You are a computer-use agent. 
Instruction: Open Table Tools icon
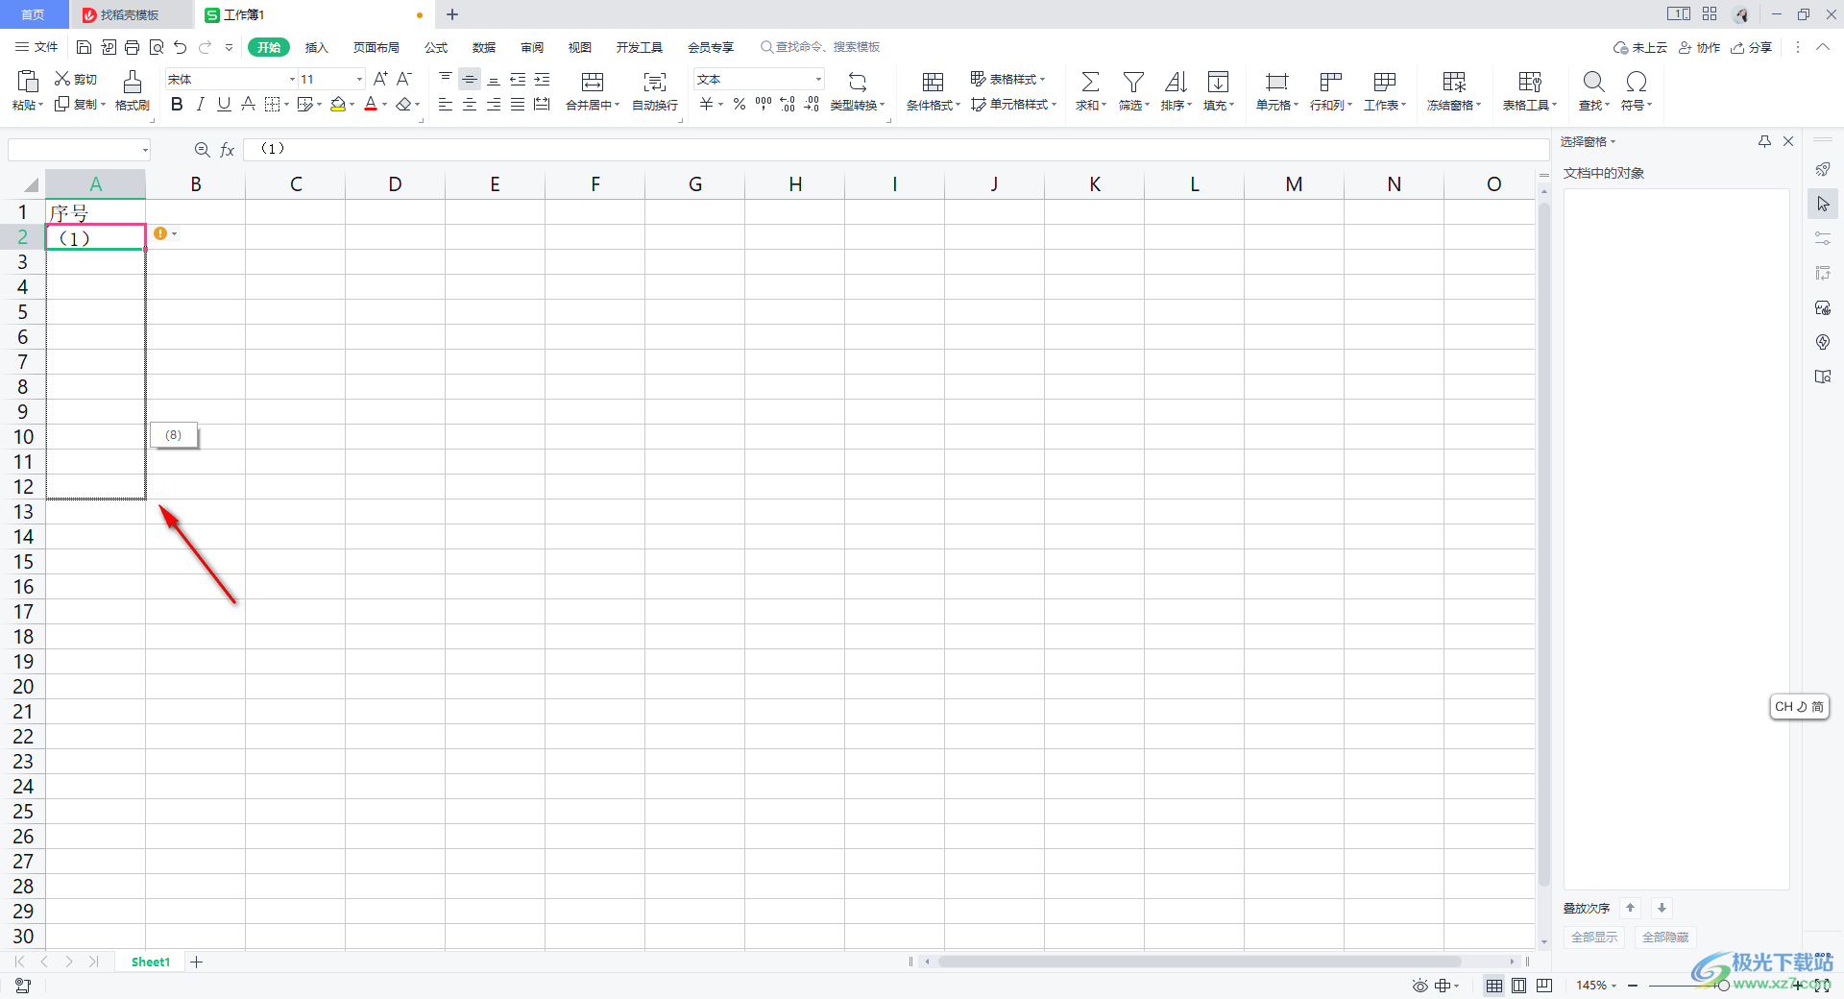[1530, 81]
